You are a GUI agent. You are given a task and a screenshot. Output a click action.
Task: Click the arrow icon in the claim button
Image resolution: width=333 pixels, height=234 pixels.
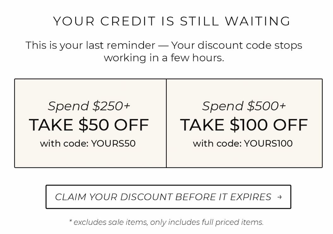(280, 197)
